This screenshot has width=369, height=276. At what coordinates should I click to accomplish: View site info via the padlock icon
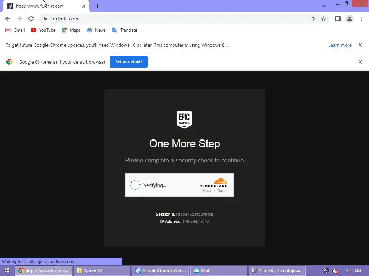pos(45,19)
